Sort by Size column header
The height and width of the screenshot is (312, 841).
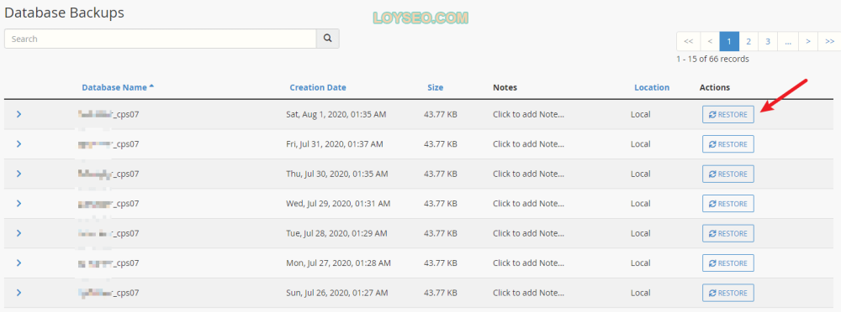coord(435,87)
